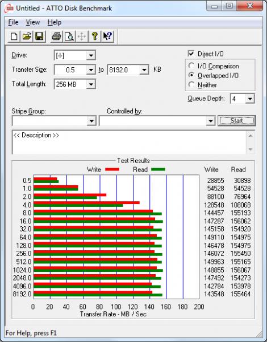This screenshot has width=267, height=342.
Task: Toggle the Direct I/O checkbox
Action: (x=191, y=54)
